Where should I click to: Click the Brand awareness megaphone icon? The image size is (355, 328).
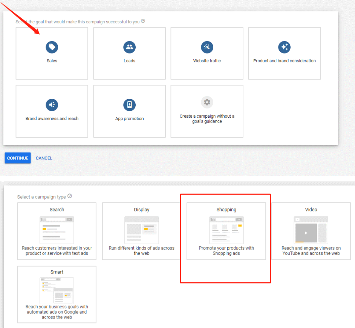(x=52, y=105)
